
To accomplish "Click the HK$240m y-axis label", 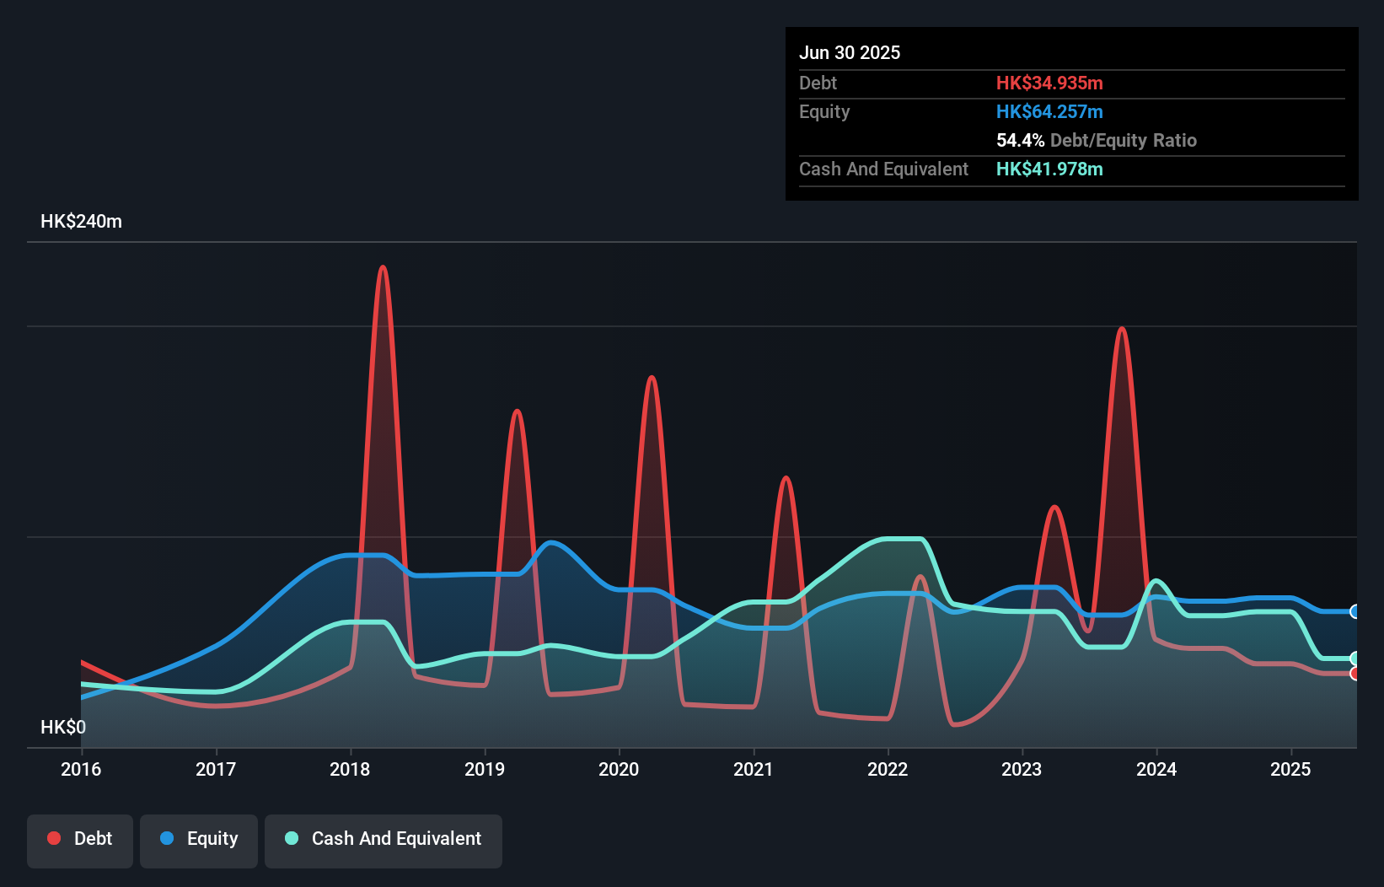I will pos(81,221).
